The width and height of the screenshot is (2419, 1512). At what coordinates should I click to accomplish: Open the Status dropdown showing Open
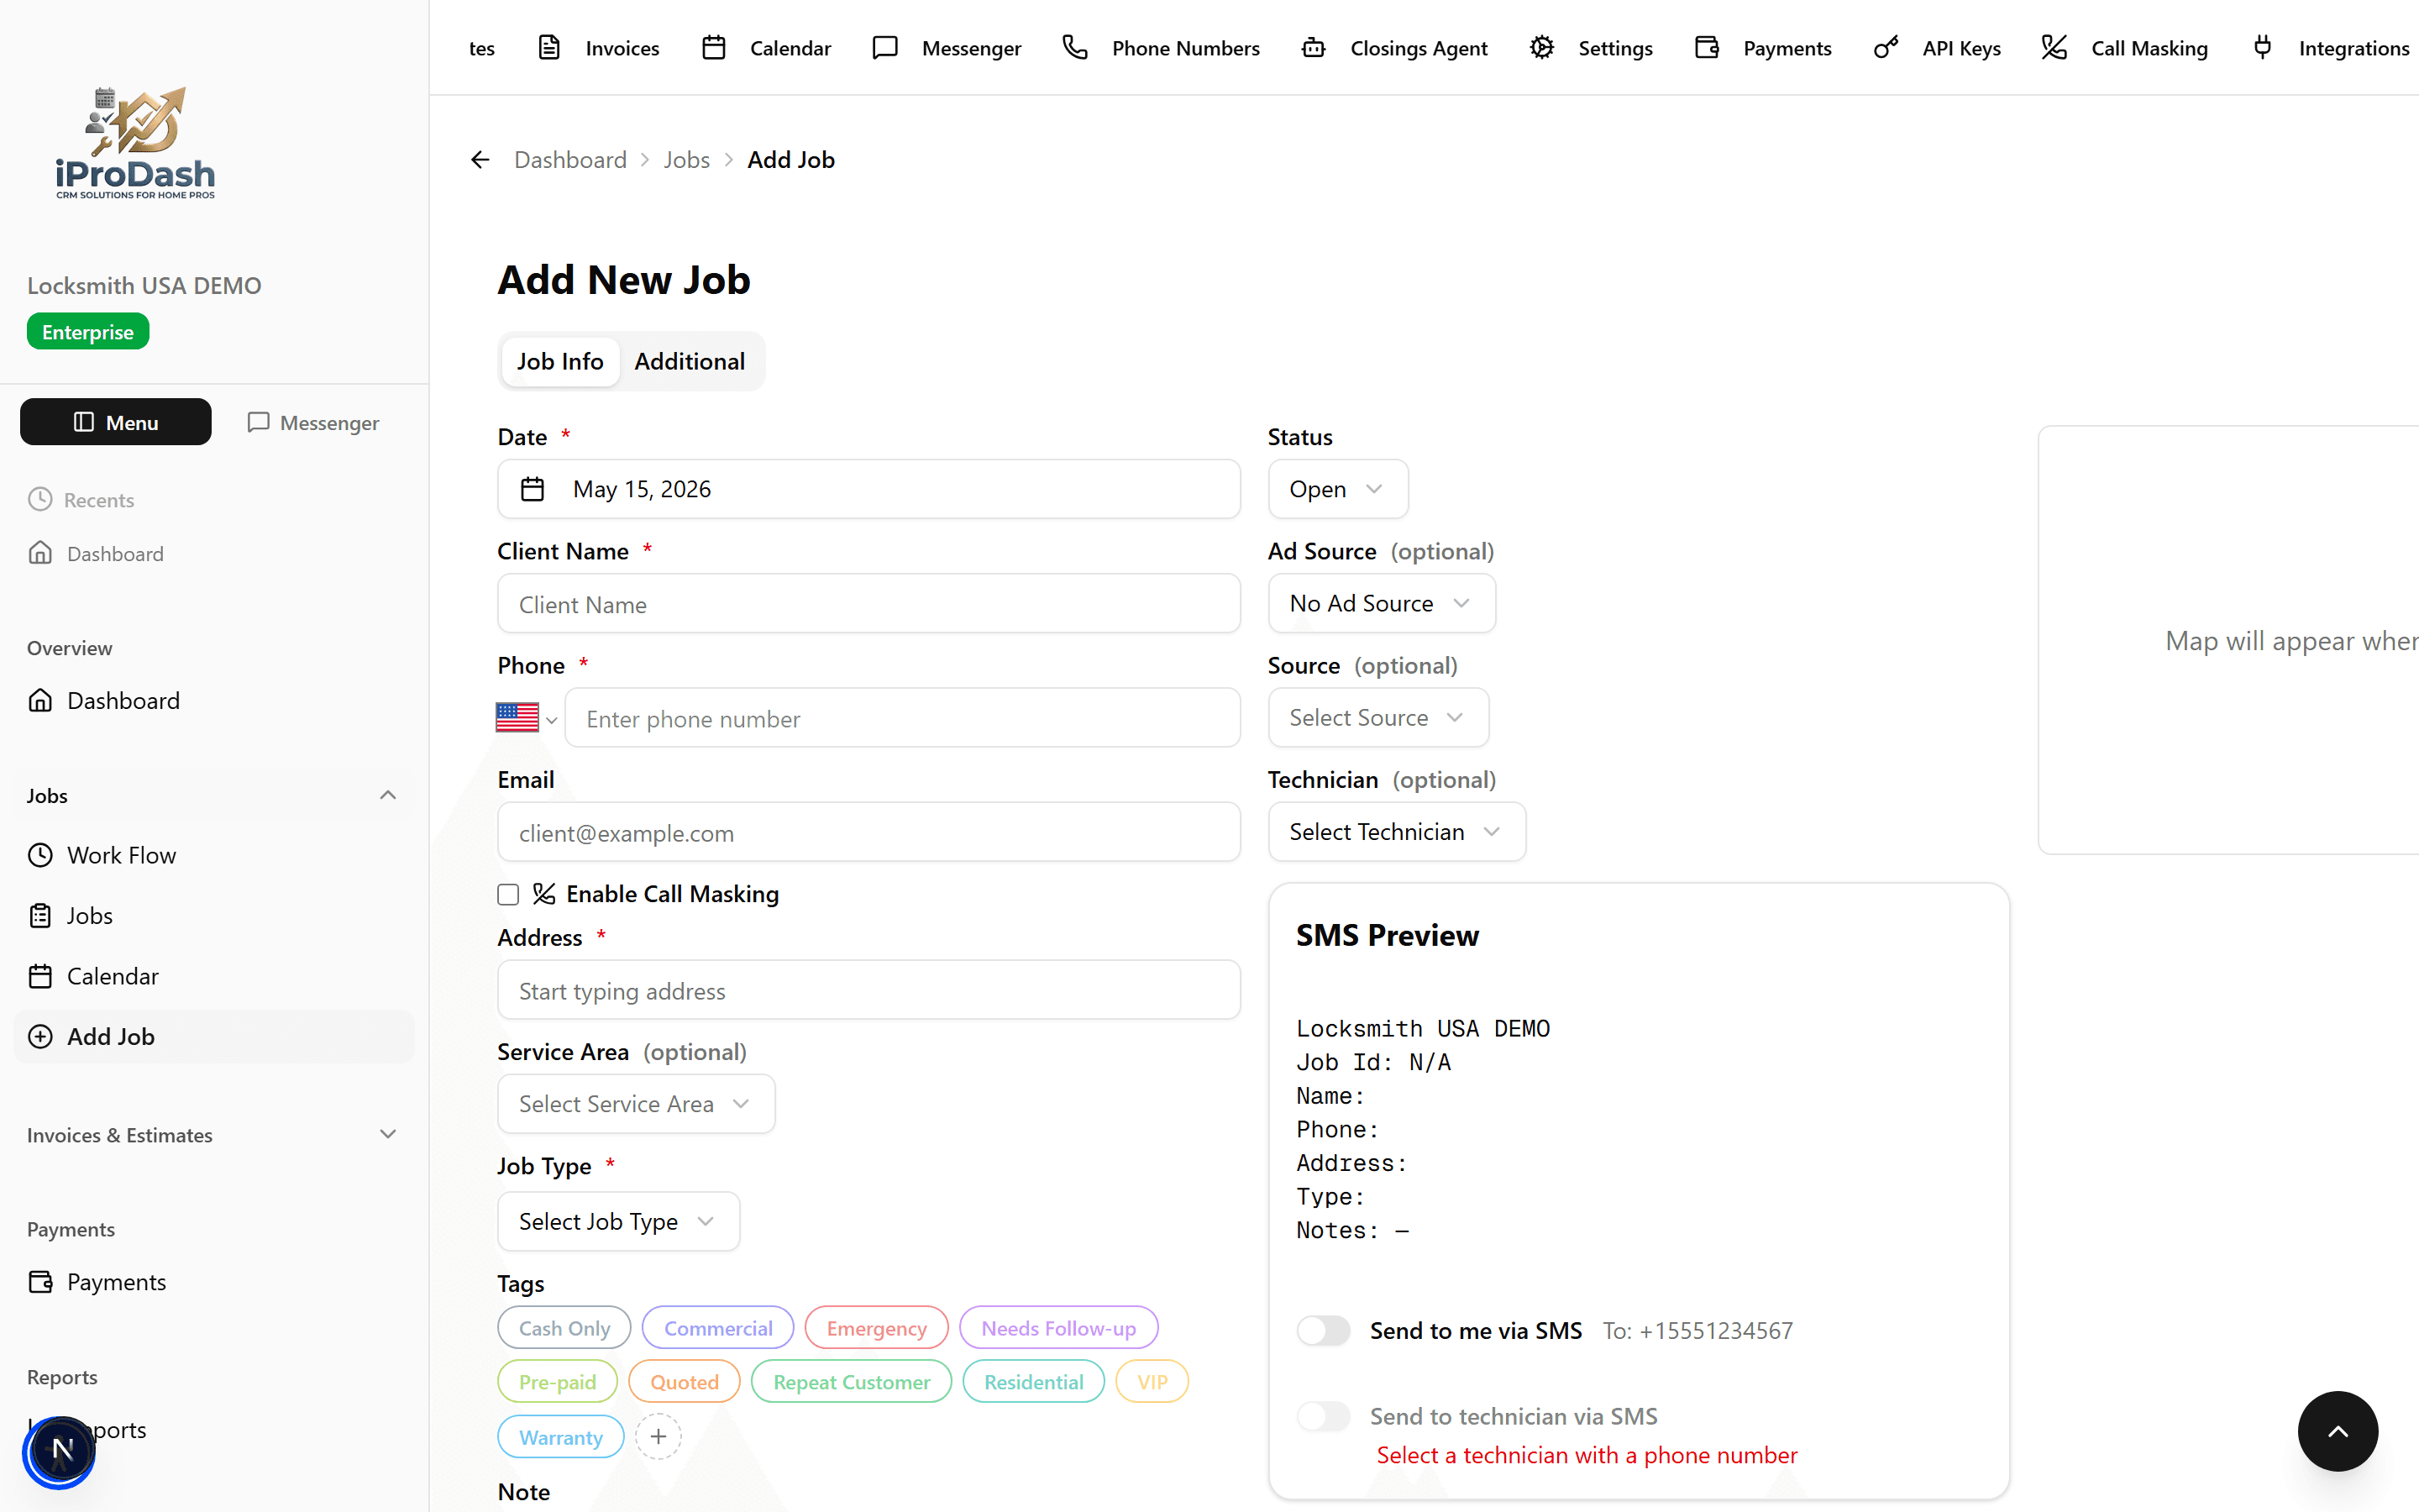(x=1337, y=489)
